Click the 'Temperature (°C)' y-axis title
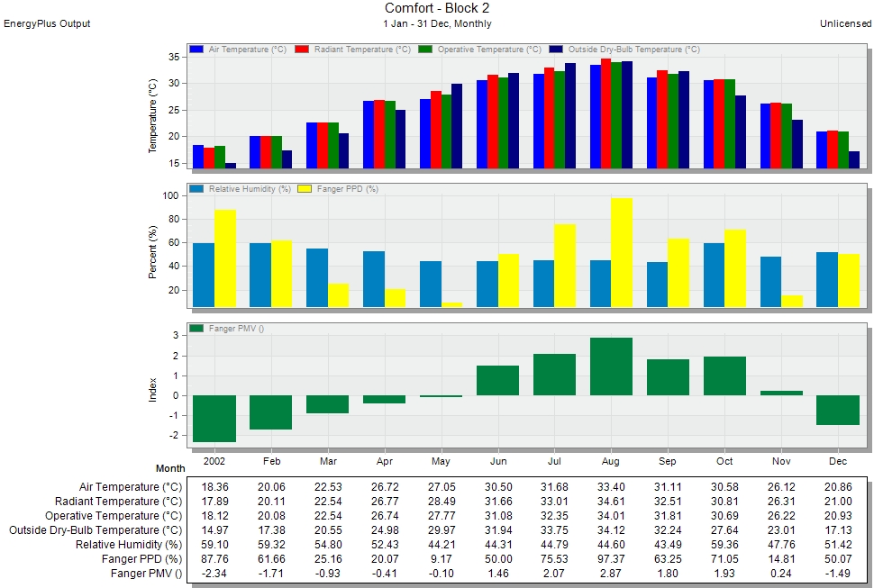Viewport: 874px width, 588px height. click(153, 115)
